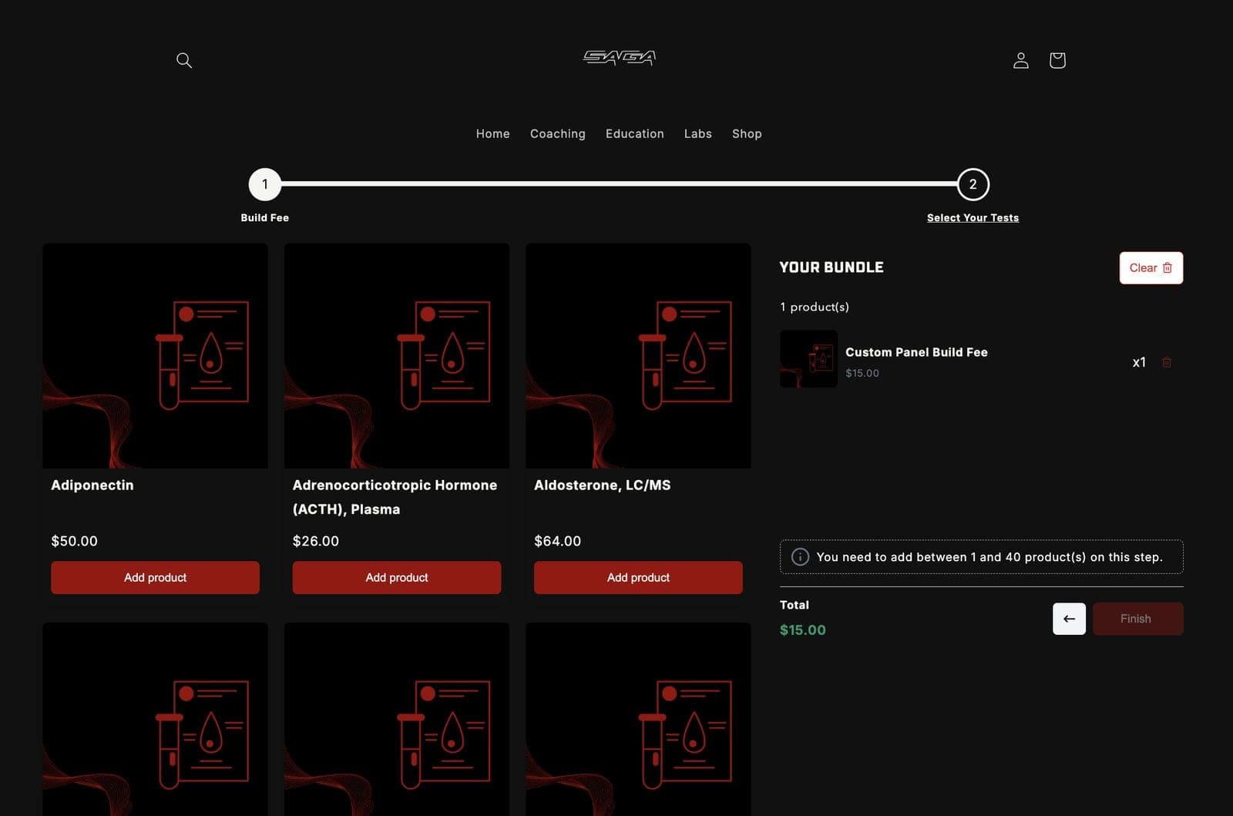Screen dimensions: 1233x816
Task: Click the Aldosterone, LC/MS title
Action: (602, 485)
